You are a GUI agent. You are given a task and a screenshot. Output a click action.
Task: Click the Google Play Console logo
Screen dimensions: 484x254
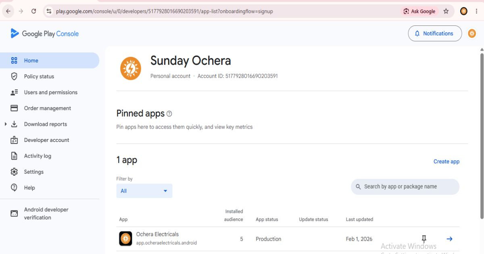click(x=45, y=33)
